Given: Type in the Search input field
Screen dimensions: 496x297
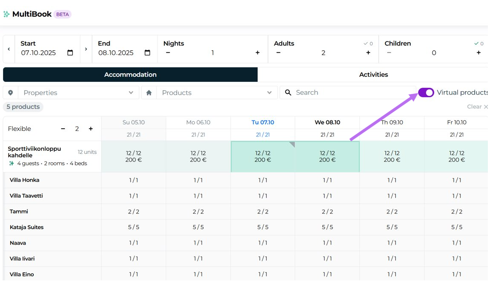Looking at the screenshot, I should 350,92.
